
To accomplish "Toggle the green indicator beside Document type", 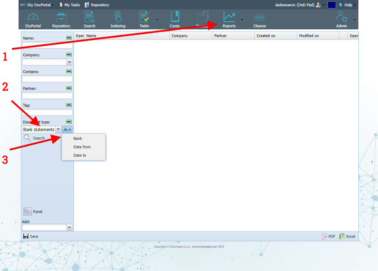I will (69, 122).
